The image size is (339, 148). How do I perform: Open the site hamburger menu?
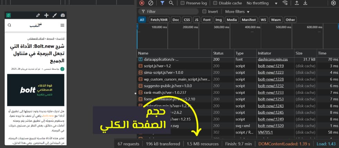click(63, 25)
